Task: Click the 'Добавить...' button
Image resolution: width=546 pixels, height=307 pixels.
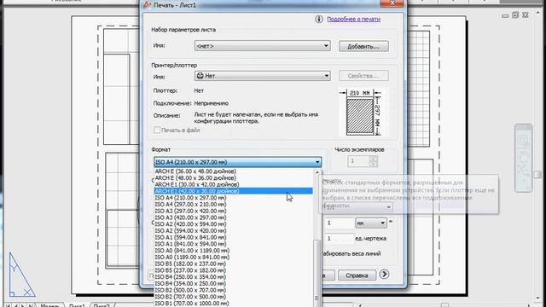Action: [x=363, y=46]
